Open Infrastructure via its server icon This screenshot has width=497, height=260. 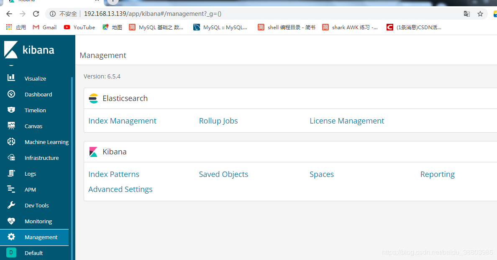coord(11,157)
